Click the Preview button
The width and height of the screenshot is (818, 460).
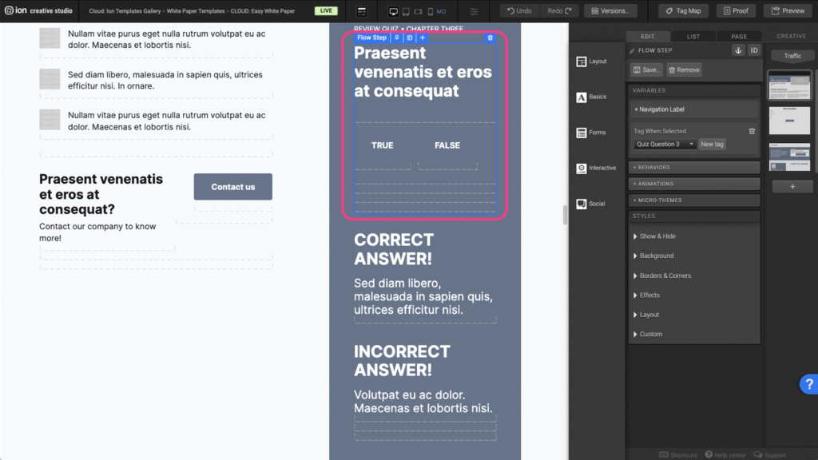tap(788, 11)
